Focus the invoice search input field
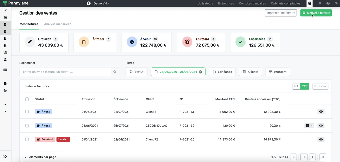 [x=66, y=72]
